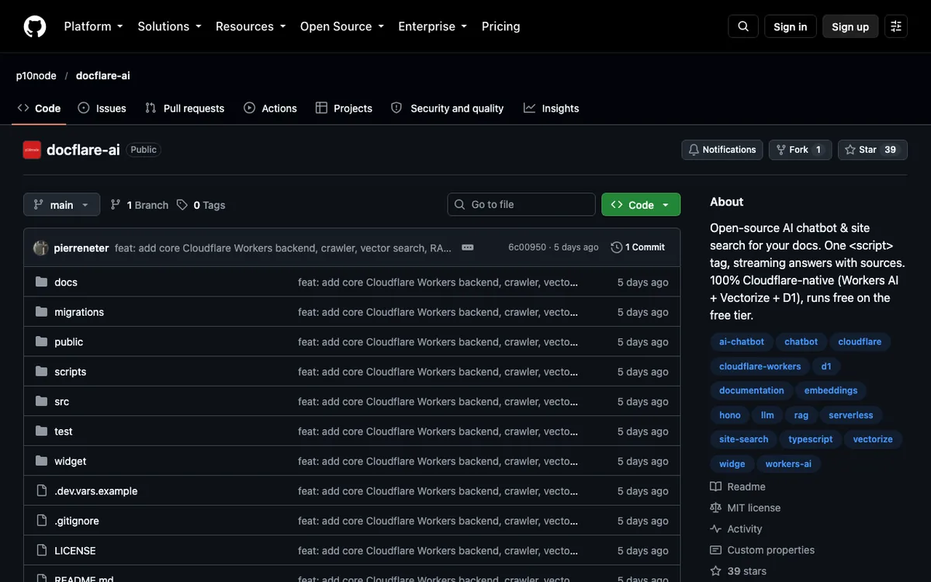Select the ai-chatbot topic tag
This screenshot has width=931, height=582.
742,341
